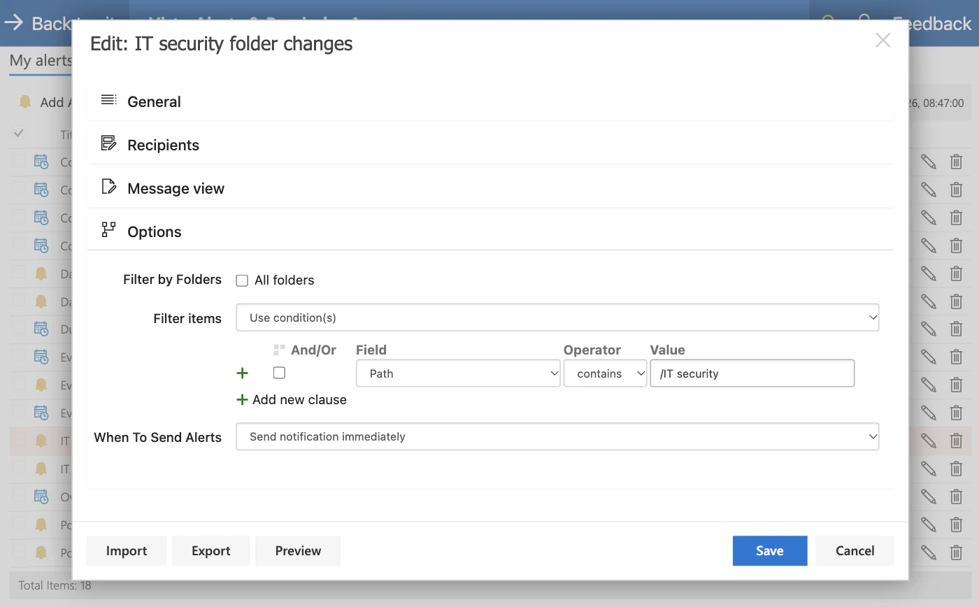979x607 pixels.
Task: Expand the Recipients section
Action: pyautogui.click(x=490, y=145)
